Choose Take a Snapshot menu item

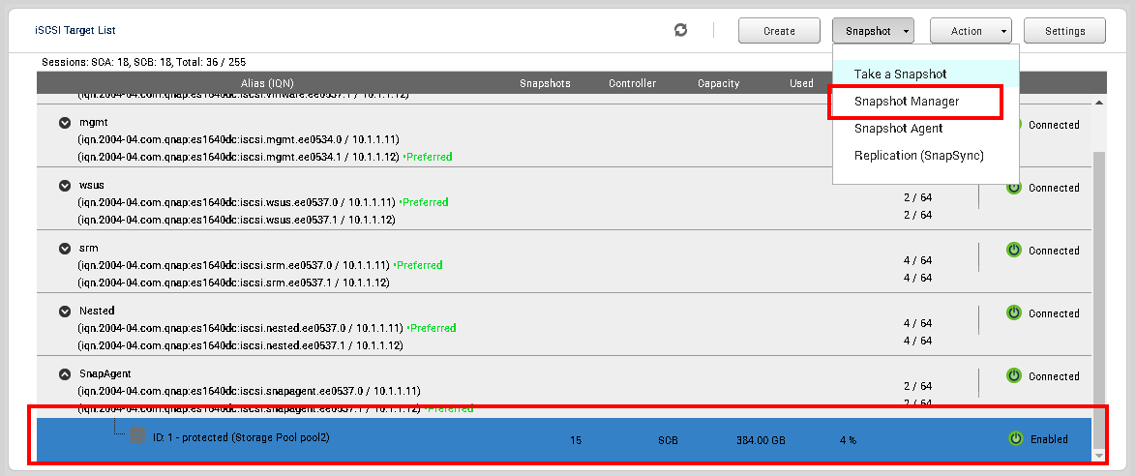pos(900,74)
